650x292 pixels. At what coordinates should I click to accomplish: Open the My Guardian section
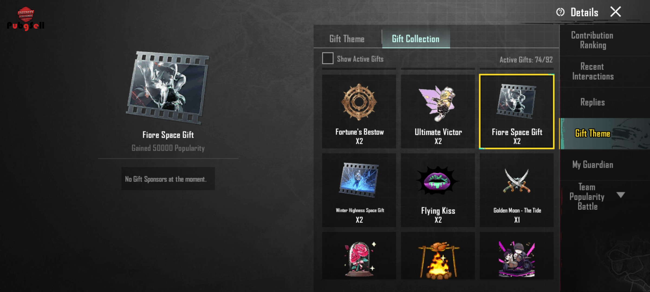pos(593,165)
